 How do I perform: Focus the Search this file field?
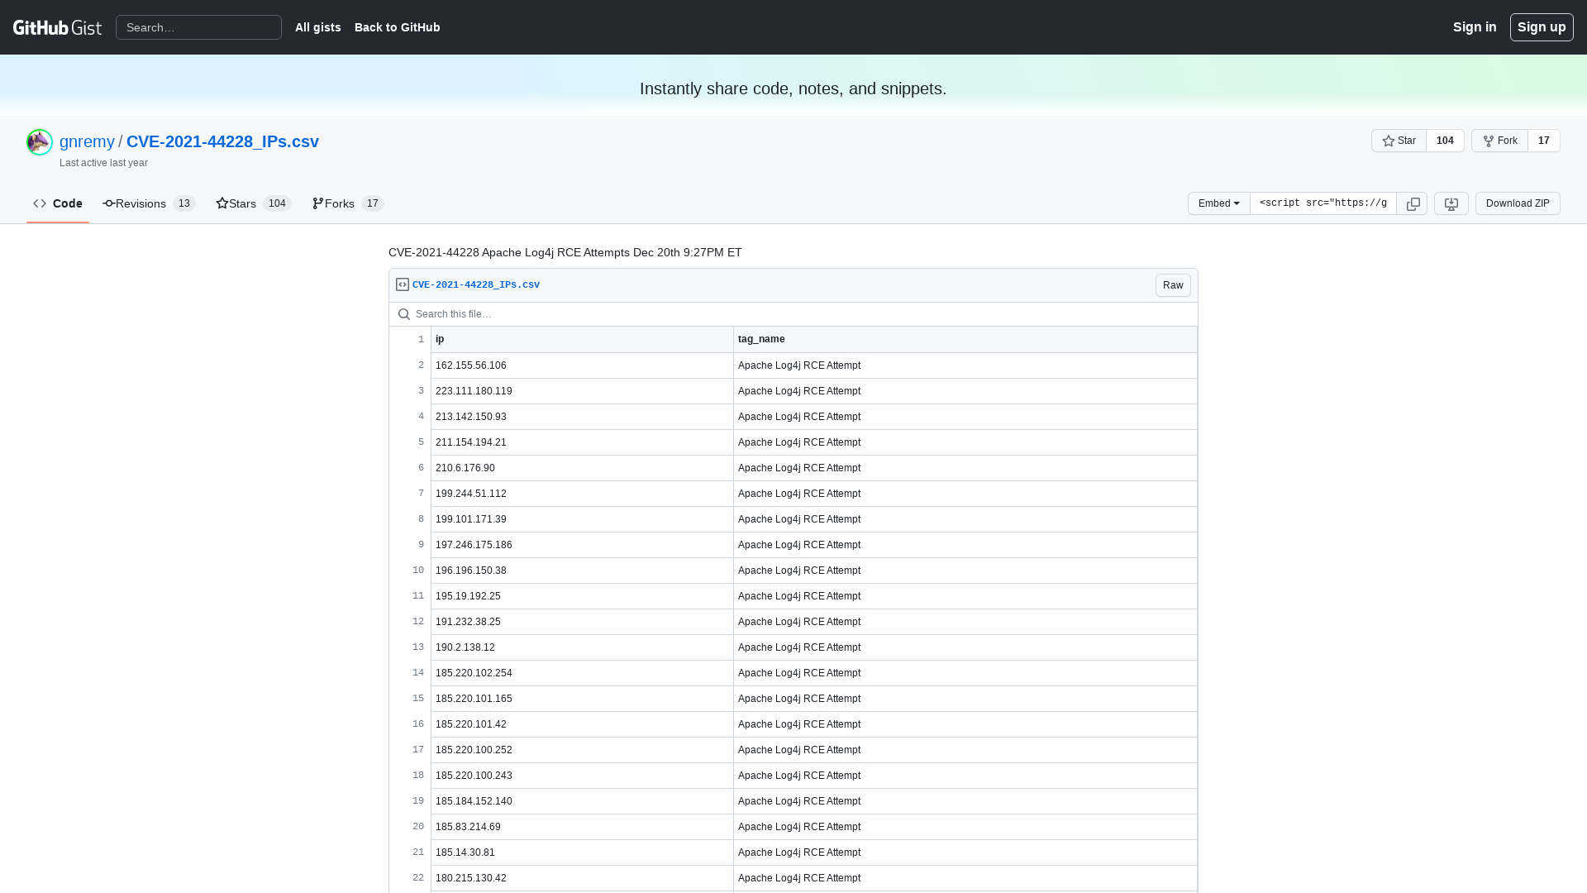click(x=793, y=314)
